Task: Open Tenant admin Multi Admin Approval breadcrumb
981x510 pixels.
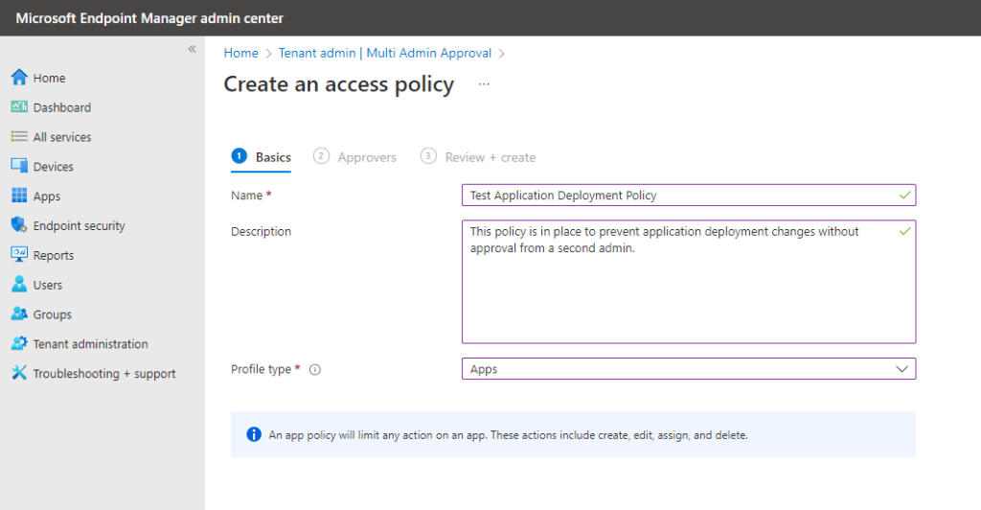Action: [385, 53]
